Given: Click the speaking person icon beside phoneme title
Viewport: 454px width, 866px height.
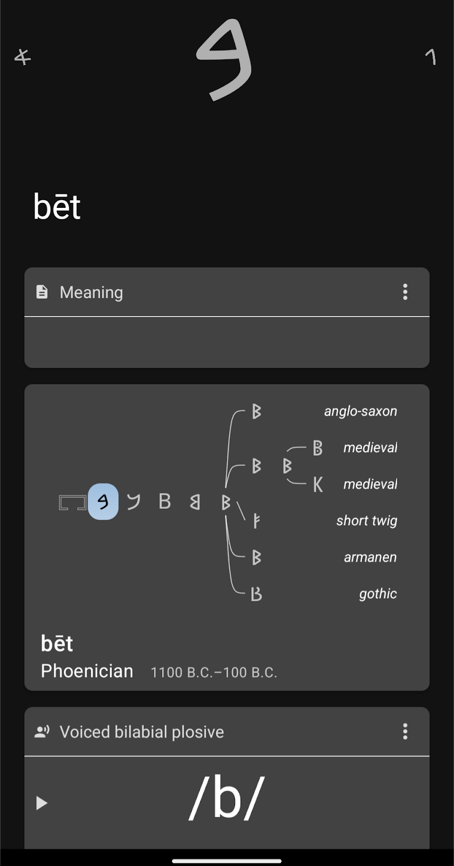Looking at the screenshot, I should (x=42, y=732).
